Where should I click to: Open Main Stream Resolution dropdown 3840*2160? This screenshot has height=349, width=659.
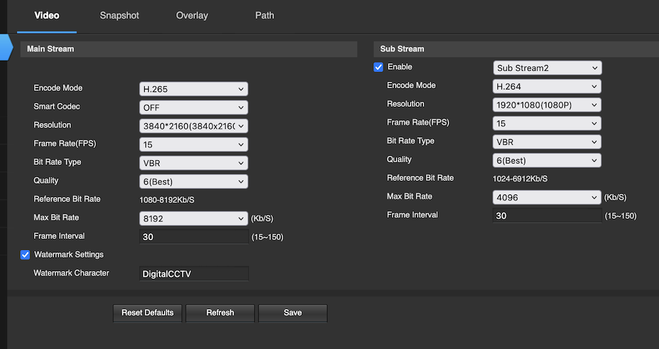tap(194, 126)
